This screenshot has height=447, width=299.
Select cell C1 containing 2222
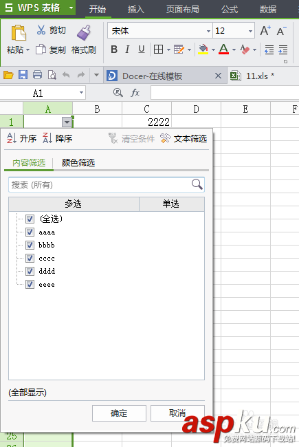(x=147, y=122)
